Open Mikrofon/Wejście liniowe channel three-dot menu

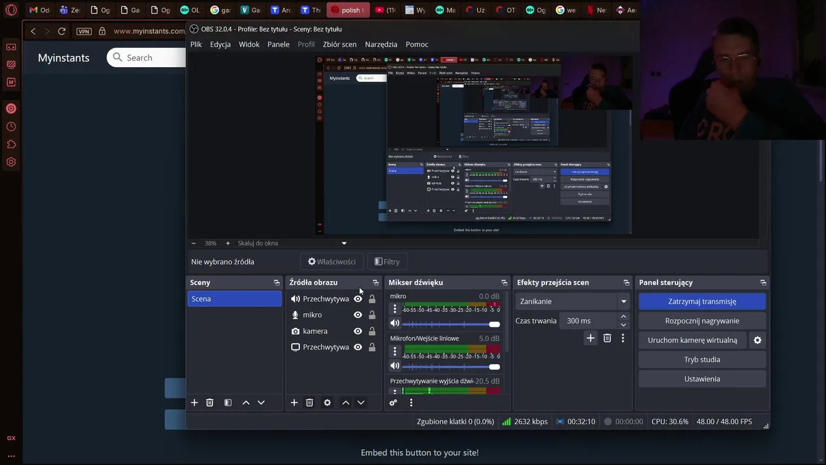click(395, 351)
